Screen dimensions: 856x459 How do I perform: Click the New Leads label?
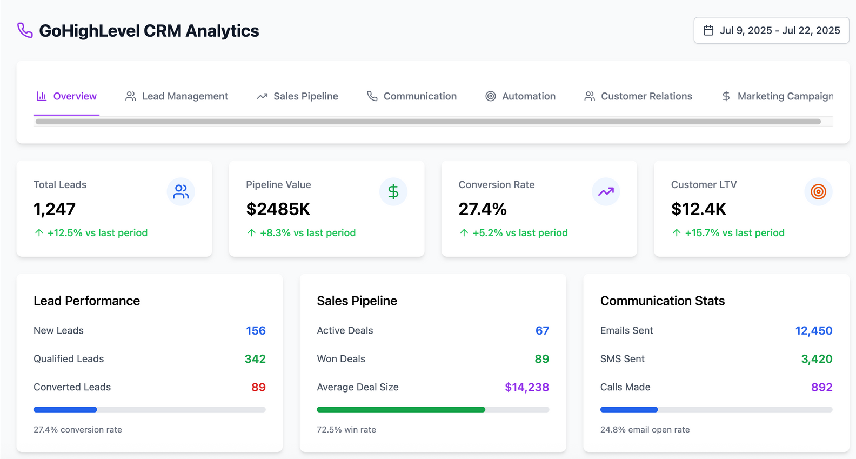tap(58, 331)
